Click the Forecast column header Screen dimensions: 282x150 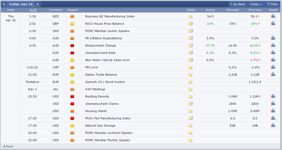point(233,10)
